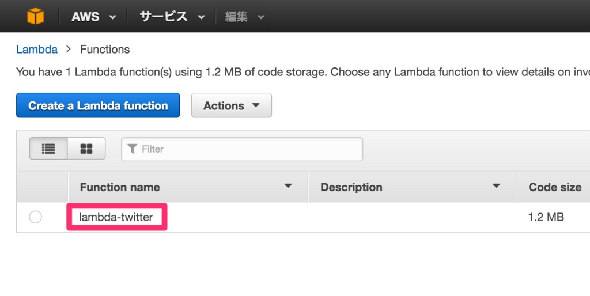The image size is (590, 296).
Task: Sort by Function name column arrow
Action: tap(288, 186)
